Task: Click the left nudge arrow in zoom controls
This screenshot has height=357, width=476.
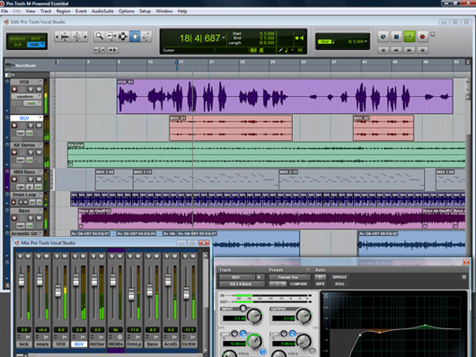Action: tap(57, 37)
